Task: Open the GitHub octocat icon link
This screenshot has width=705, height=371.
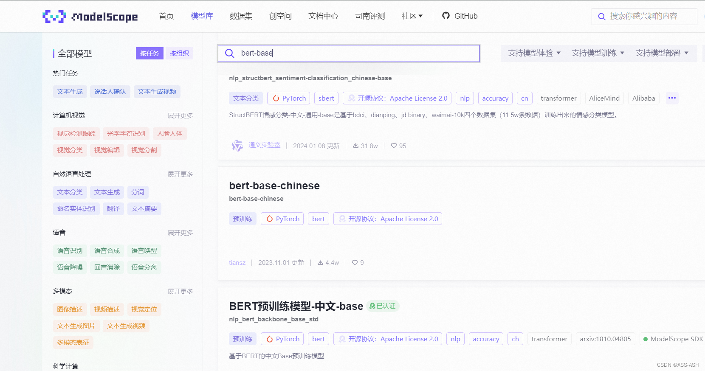Action: tap(446, 16)
